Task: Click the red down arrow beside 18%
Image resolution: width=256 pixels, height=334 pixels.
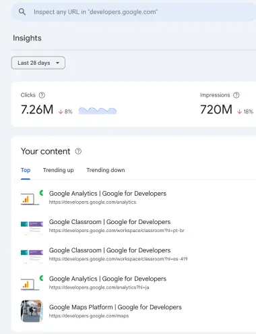Action: coord(240,111)
